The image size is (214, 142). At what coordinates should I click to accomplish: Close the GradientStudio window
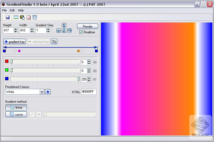point(210,4)
